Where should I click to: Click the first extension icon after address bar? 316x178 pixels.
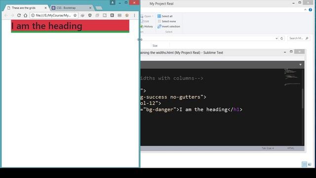tap(82, 15)
